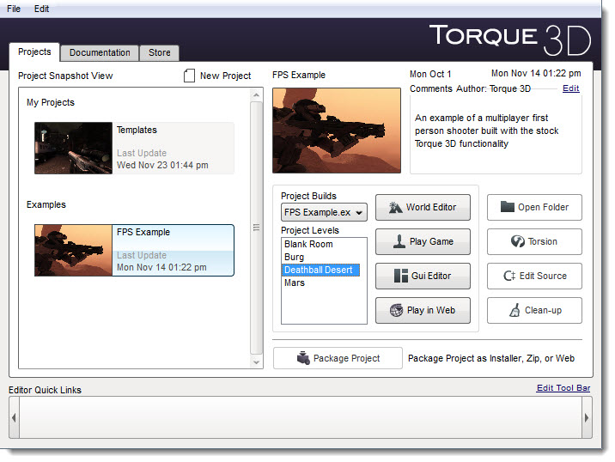Click the New Project page icon

(189, 76)
